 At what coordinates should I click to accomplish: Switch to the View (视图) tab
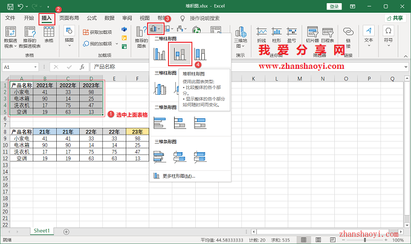[x=144, y=18]
